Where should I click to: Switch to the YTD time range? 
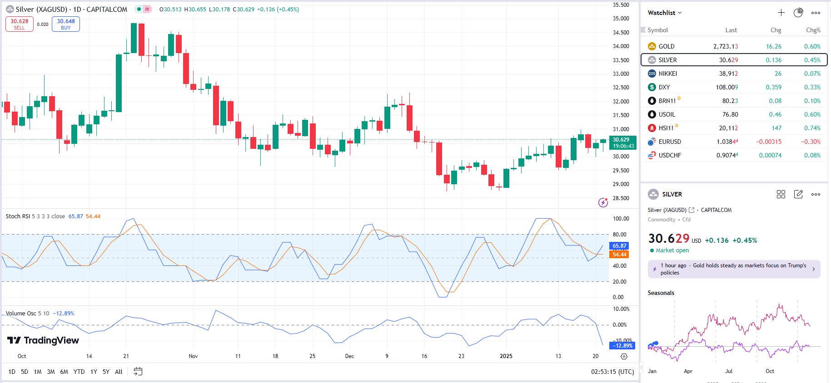(79, 372)
